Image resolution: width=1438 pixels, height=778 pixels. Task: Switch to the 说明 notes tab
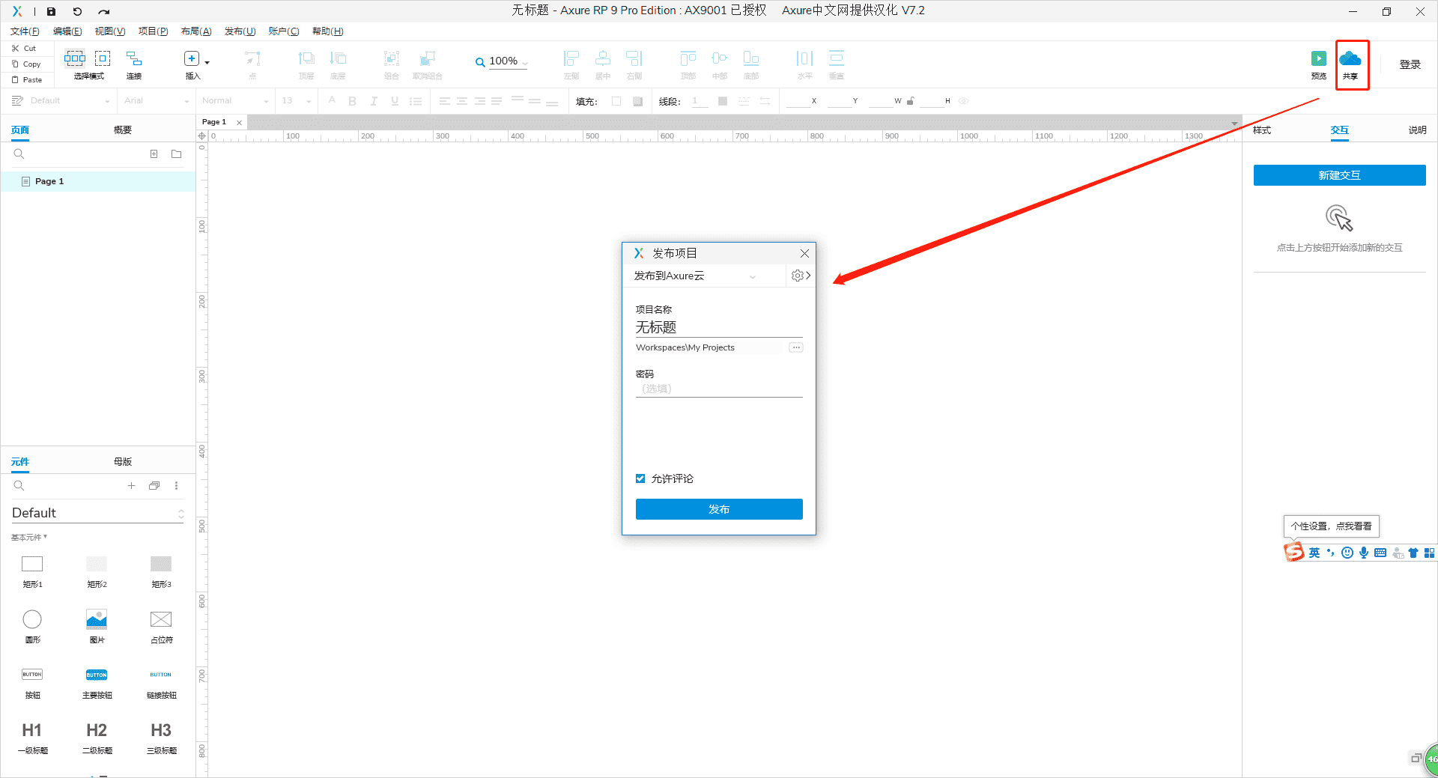[1417, 130]
